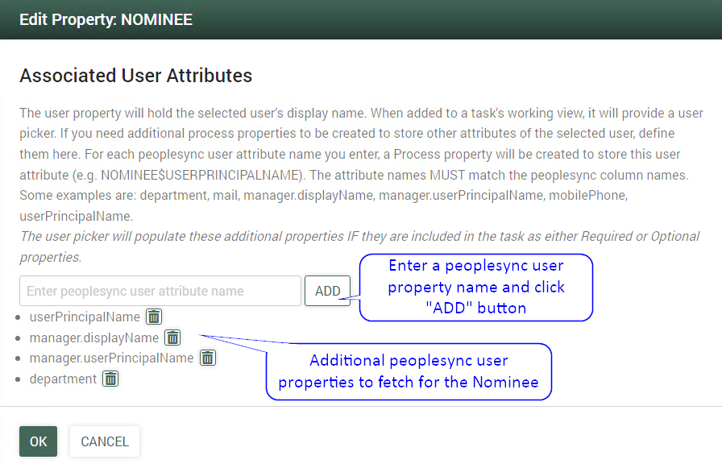
Task: Delete the userPrincipalName attribute with trash icon
Action: pyautogui.click(x=154, y=317)
